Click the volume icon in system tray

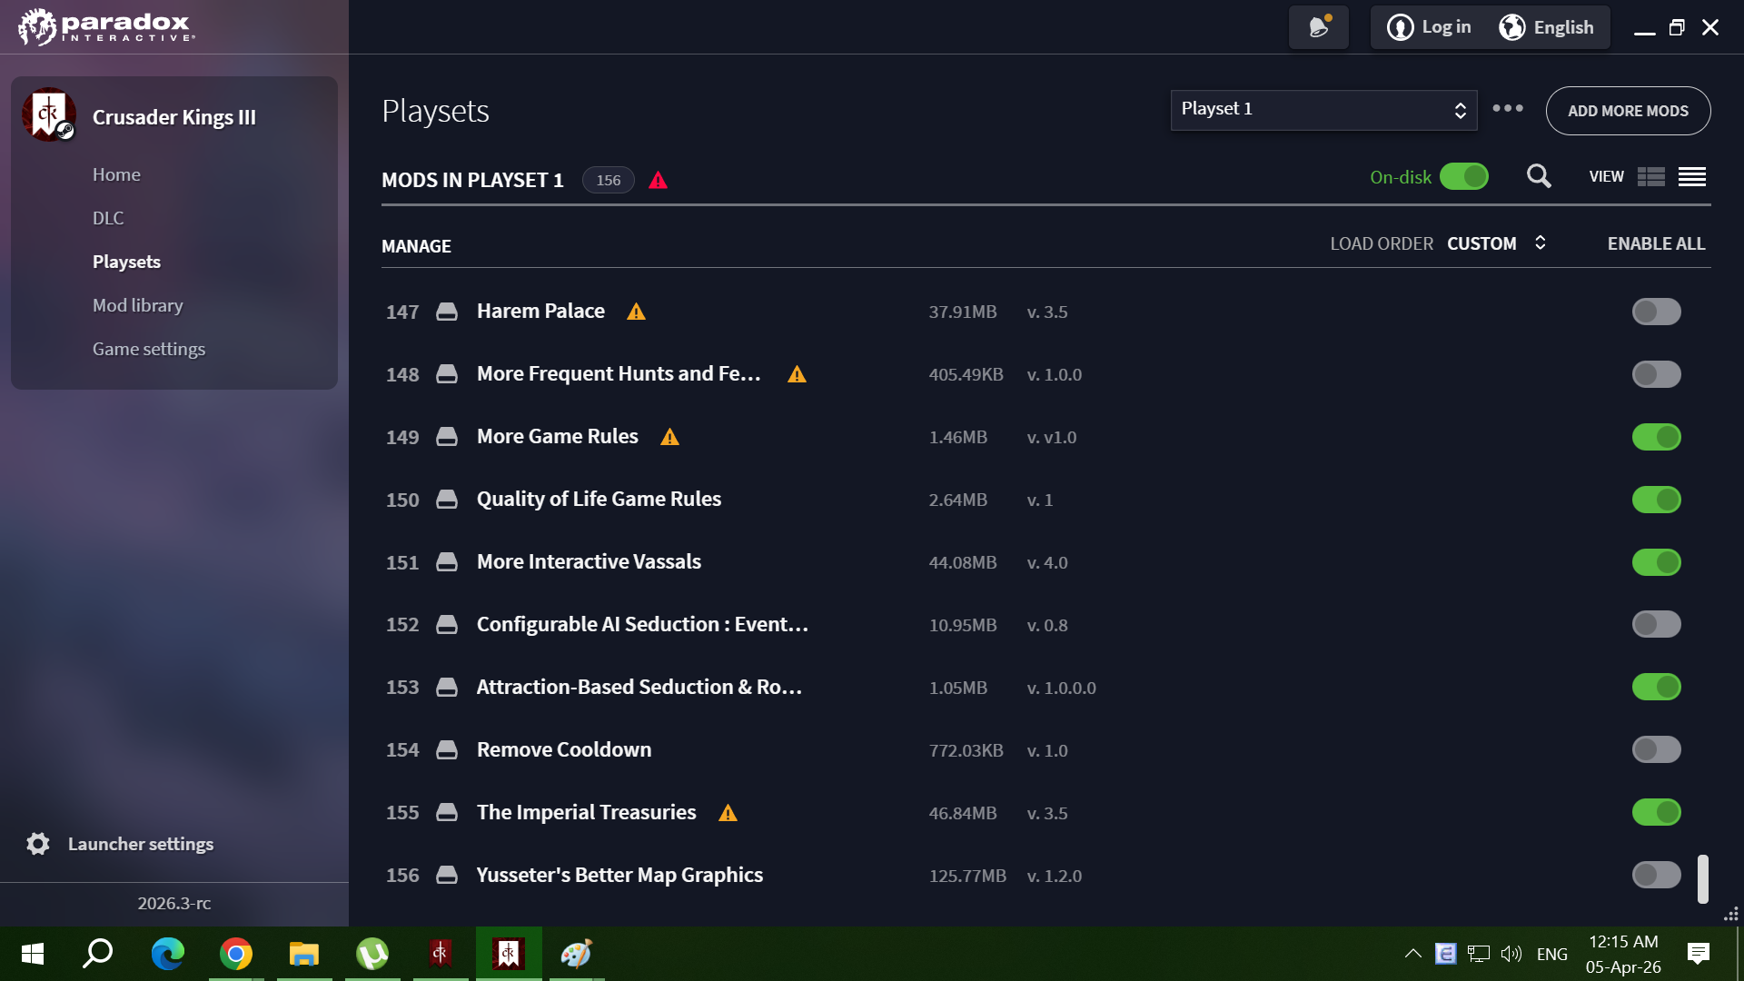[x=1511, y=954]
